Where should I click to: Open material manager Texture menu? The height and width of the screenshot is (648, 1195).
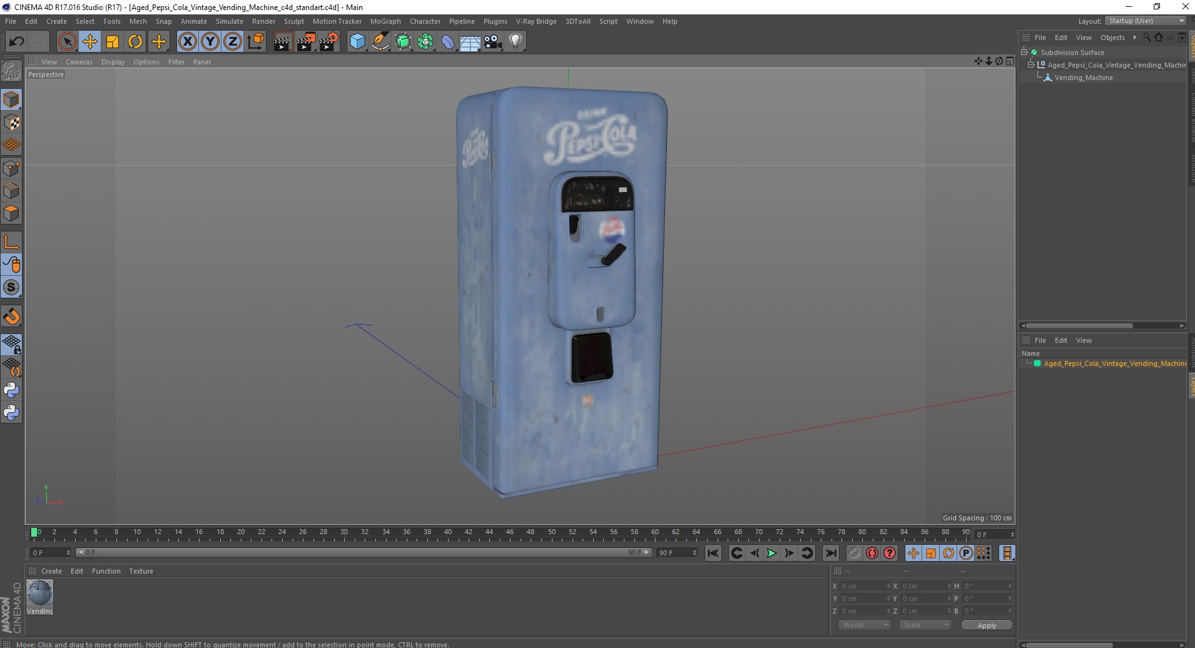pyautogui.click(x=141, y=571)
